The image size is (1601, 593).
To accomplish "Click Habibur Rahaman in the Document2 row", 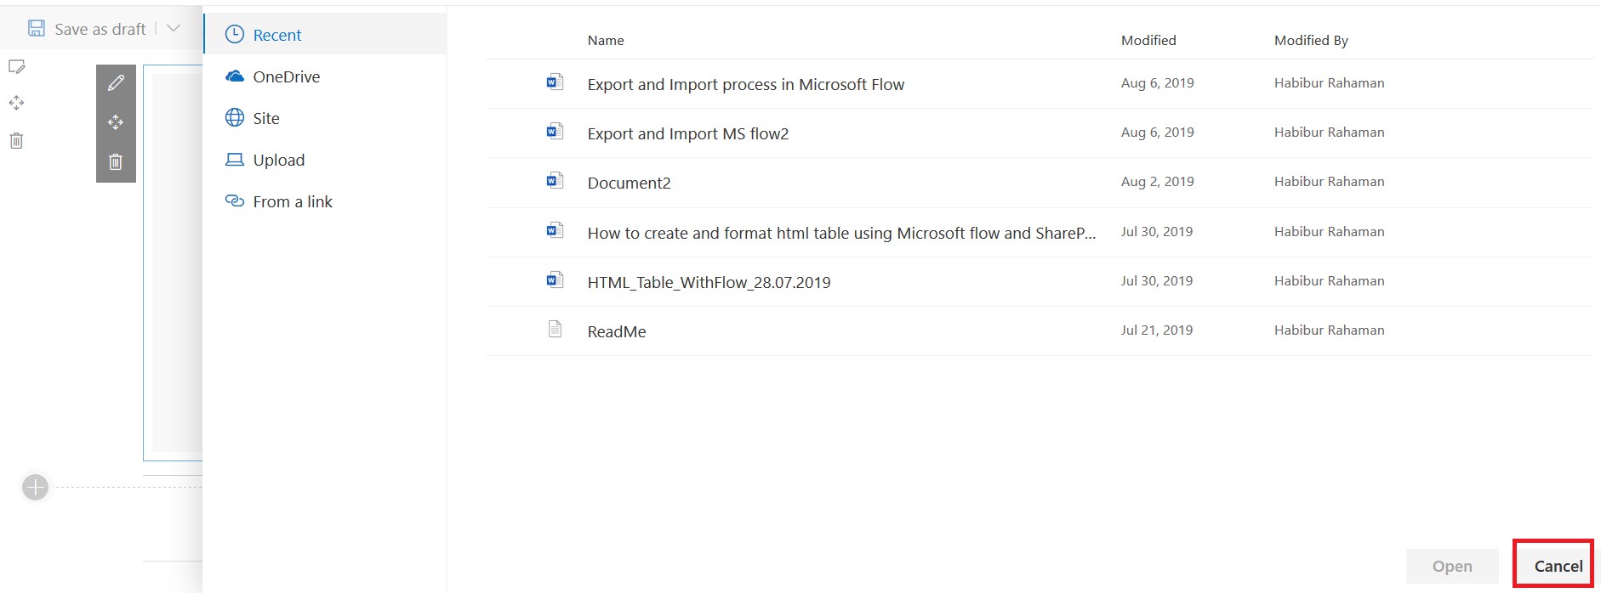I will coord(1329,181).
